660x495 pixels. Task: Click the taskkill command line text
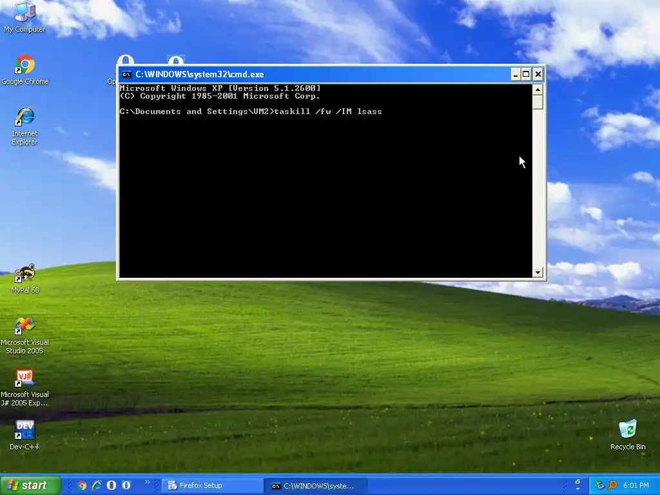(251, 112)
